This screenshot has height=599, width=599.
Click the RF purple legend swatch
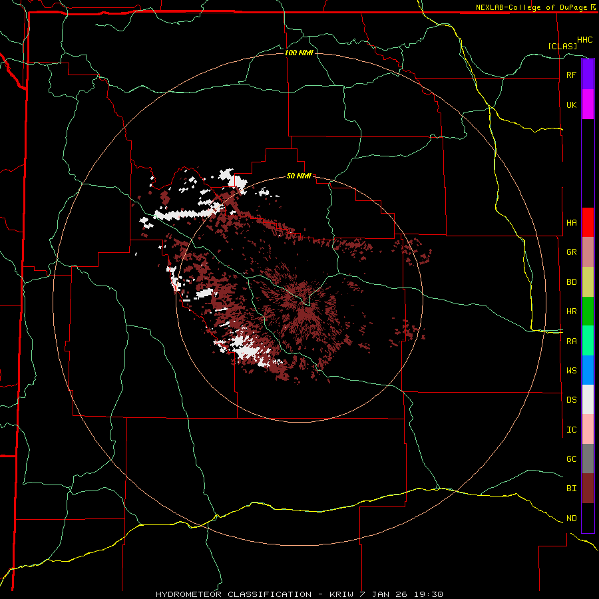click(588, 75)
